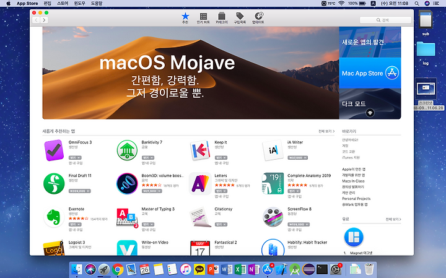
Task: Click the Magnet app icon in paid list
Action: click(354, 237)
